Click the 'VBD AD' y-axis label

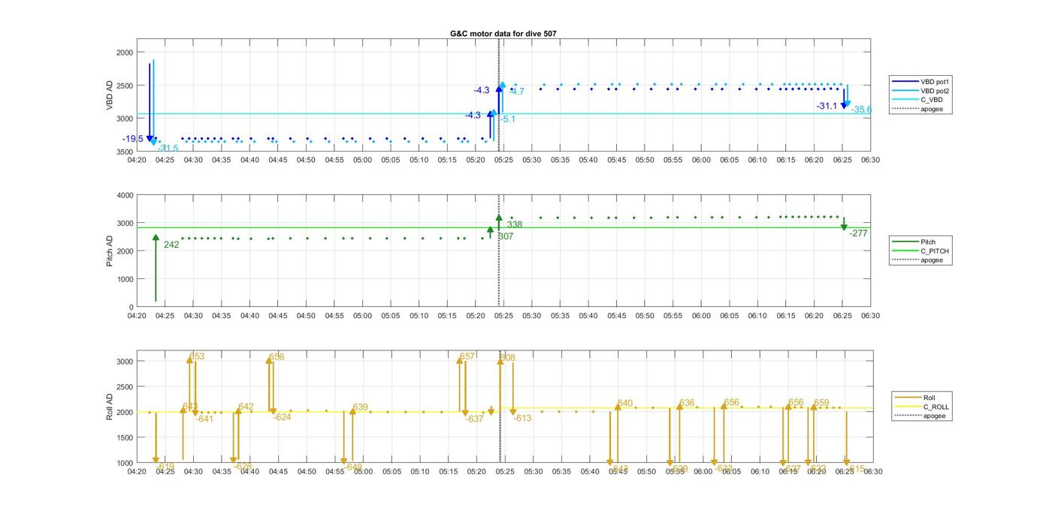pos(110,95)
